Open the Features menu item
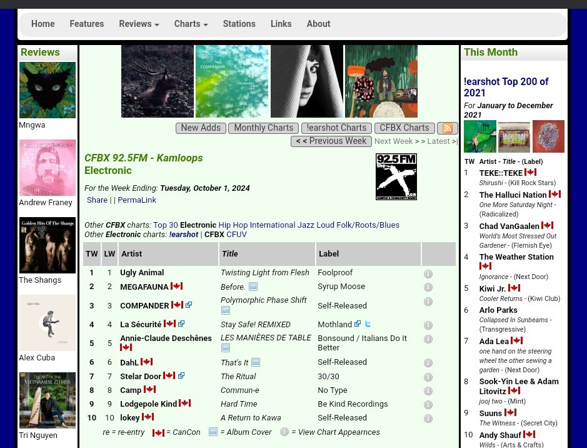Viewport: 587px width, 448px height. point(87,24)
